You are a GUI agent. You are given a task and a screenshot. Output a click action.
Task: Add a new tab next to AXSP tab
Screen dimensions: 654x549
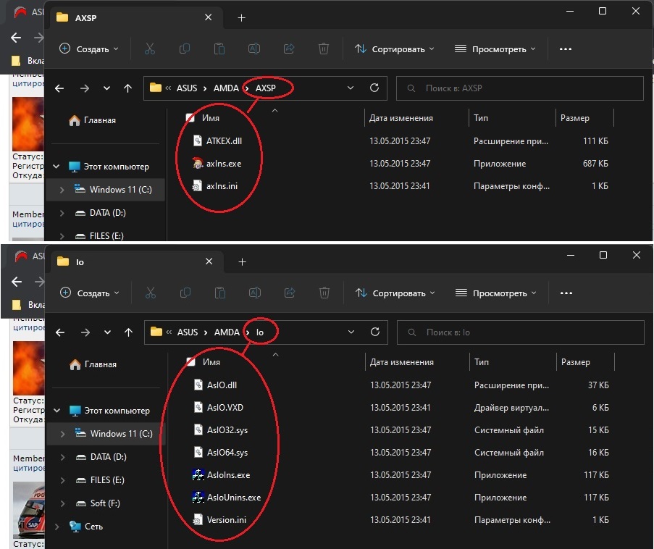(242, 17)
